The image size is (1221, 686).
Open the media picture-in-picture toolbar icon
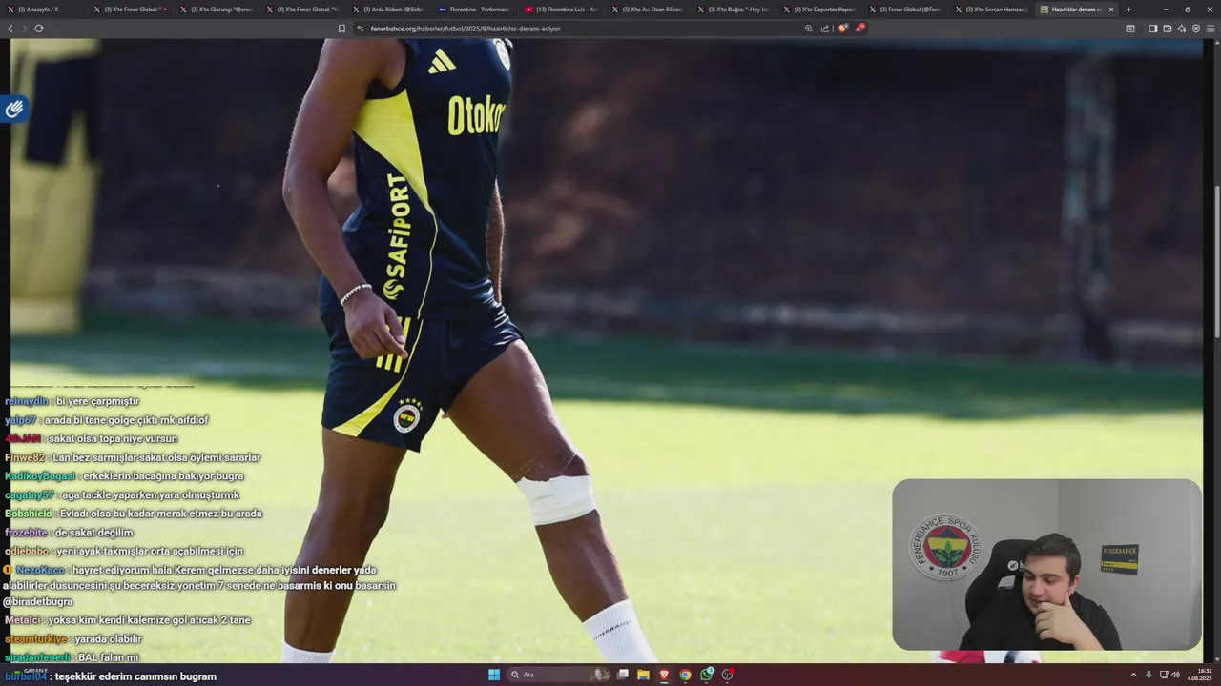1130,29
